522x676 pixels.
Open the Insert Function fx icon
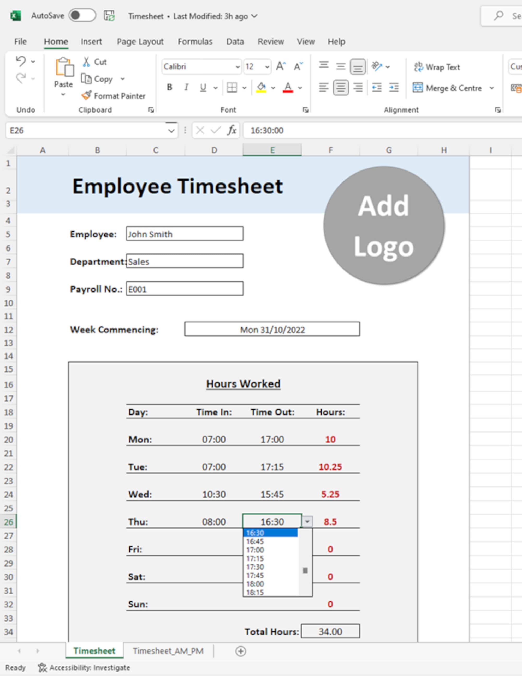click(232, 130)
